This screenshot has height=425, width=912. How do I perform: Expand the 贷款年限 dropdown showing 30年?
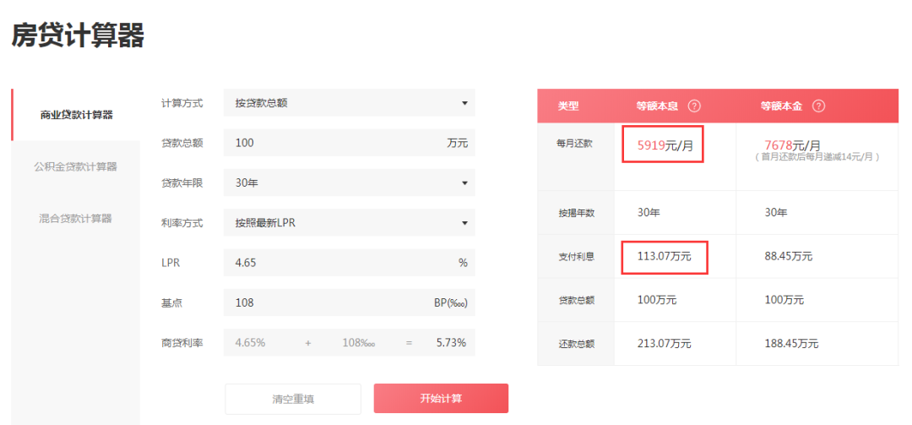349,183
